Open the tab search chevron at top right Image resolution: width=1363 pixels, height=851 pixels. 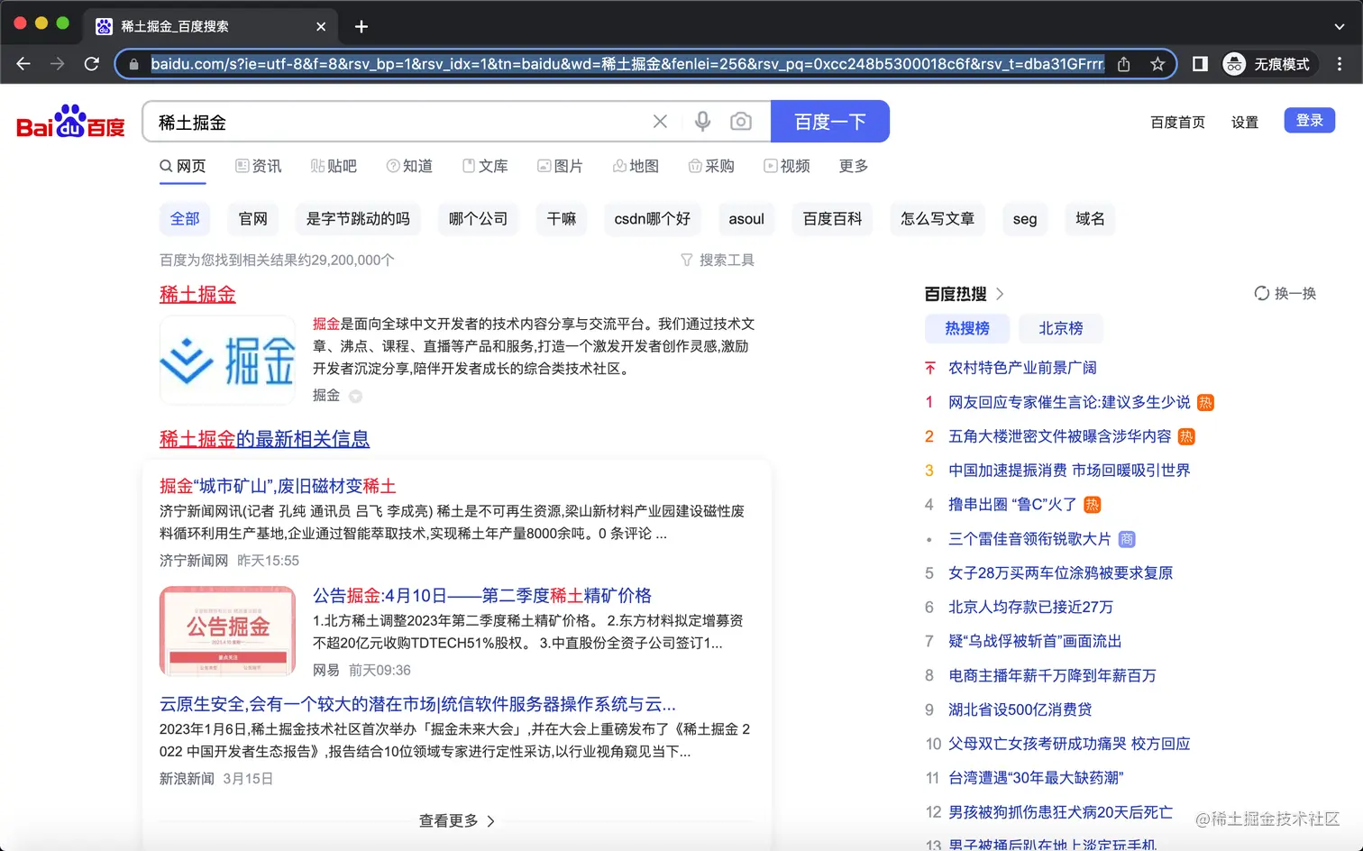tap(1339, 26)
